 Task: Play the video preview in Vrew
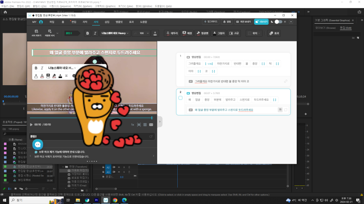click(x=31, y=125)
